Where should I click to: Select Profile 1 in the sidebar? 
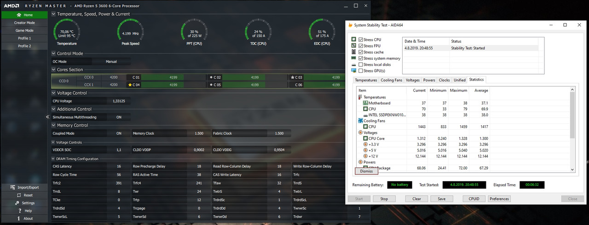click(24, 38)
